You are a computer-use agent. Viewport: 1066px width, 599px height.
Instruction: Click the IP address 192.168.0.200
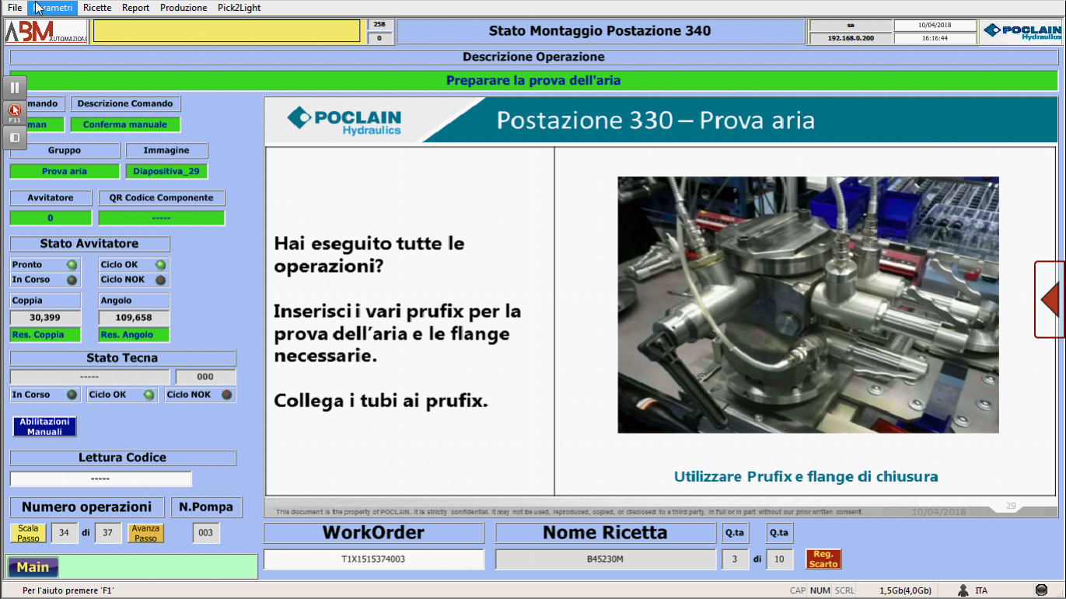[x=851, y=37]
